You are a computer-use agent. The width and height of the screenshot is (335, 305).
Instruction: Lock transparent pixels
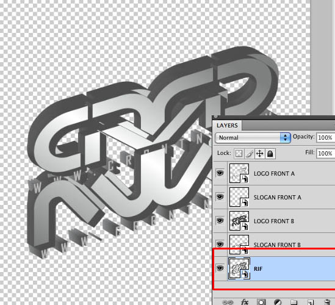239,154
